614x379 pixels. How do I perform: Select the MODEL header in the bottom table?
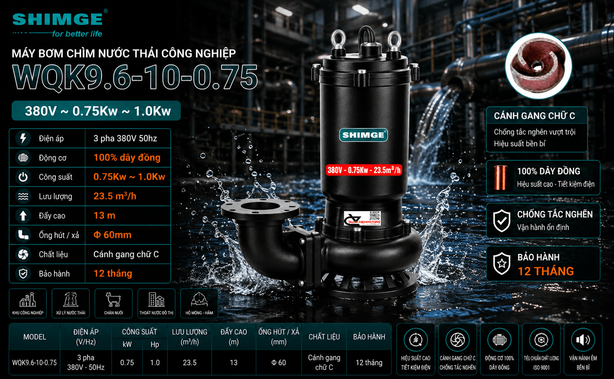click(35, 337)
